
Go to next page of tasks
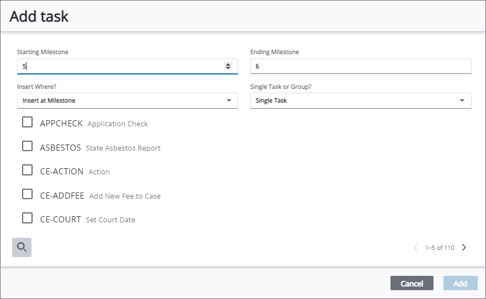pos(464,247)
